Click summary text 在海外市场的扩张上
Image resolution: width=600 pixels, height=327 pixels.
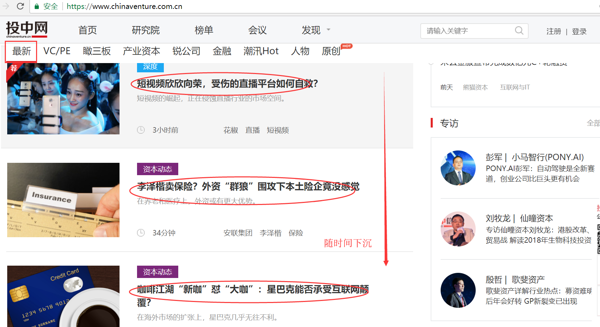[x=207, y=317]
